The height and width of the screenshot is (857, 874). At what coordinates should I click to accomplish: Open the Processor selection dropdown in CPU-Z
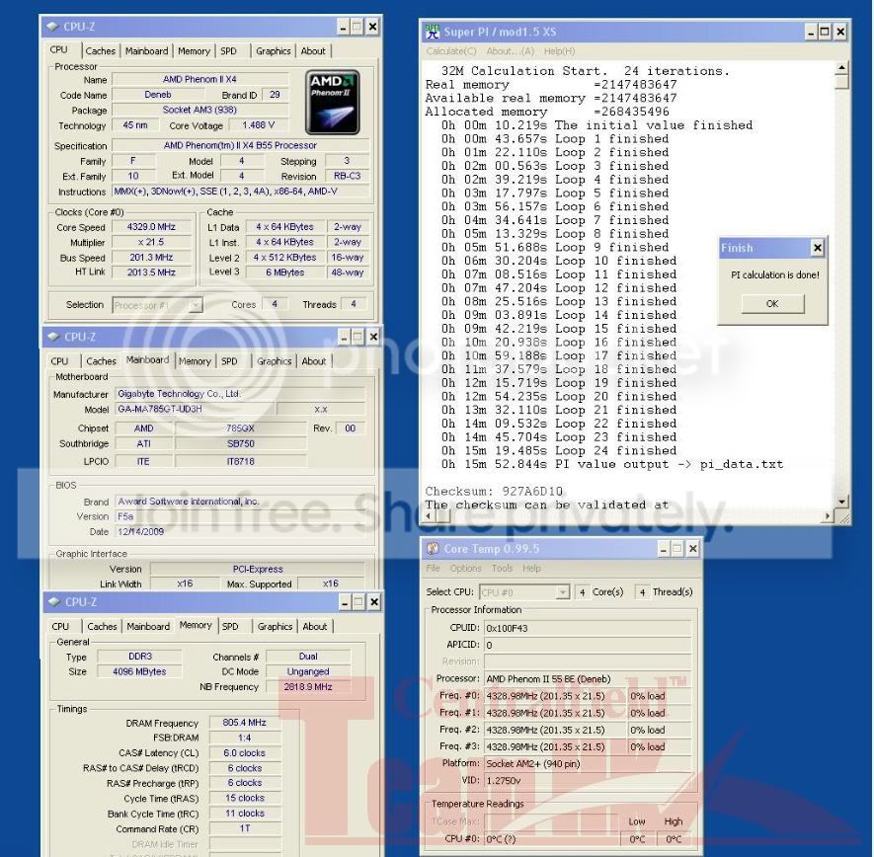click(195, 305)
